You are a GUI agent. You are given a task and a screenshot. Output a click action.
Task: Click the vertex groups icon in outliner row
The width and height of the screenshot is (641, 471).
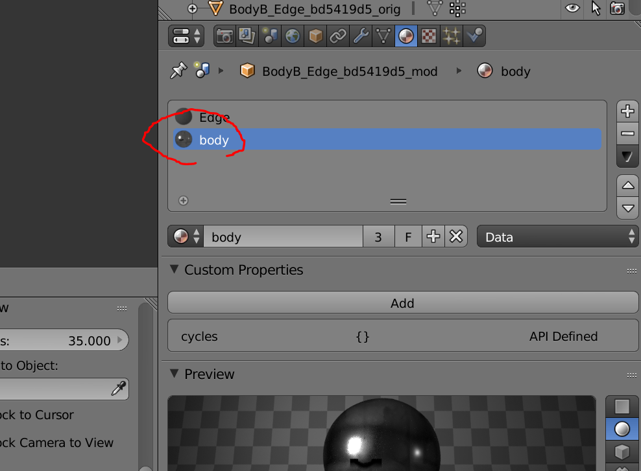pos(457,8)
